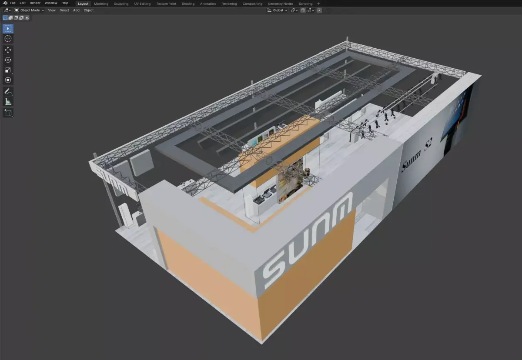Select the Transform tool

[x=8, y=80]
